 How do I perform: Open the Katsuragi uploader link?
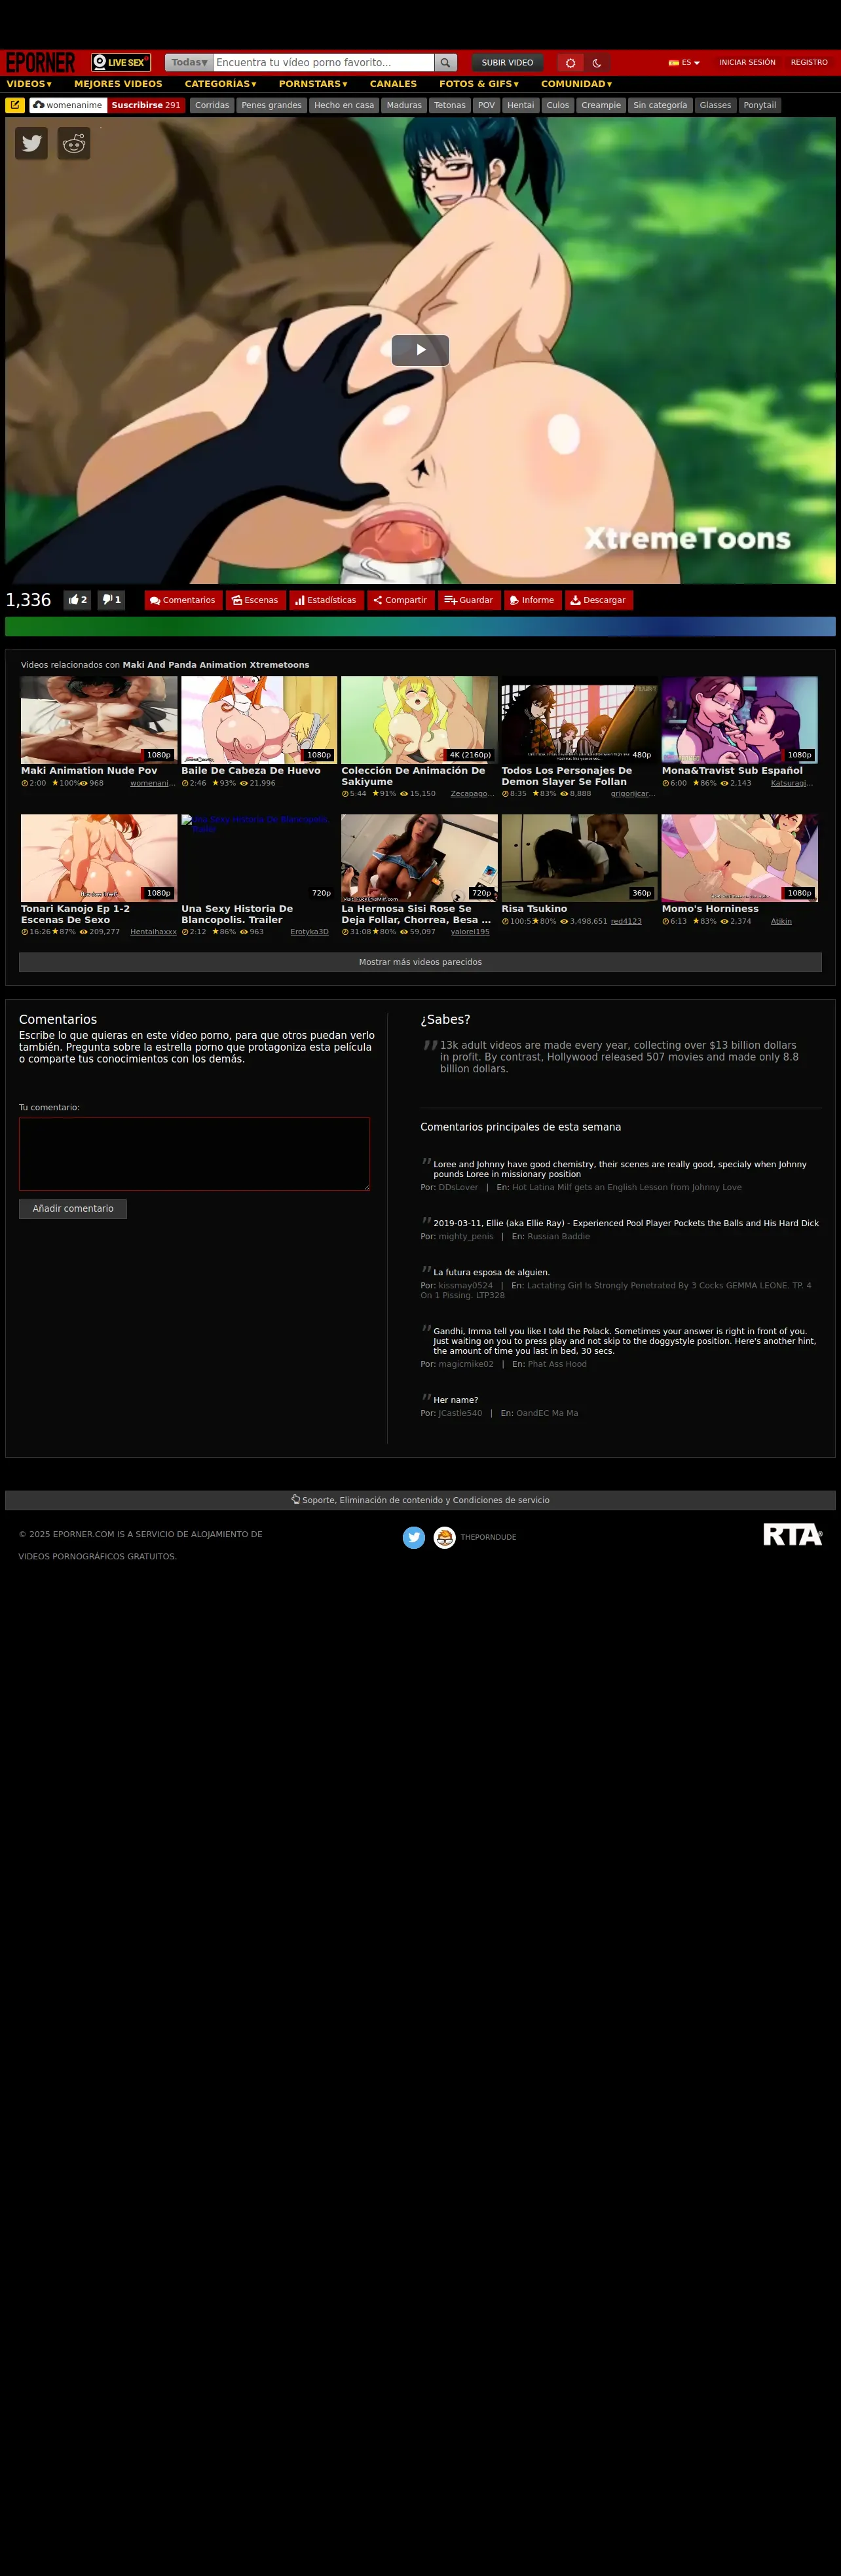click(792, 783)
